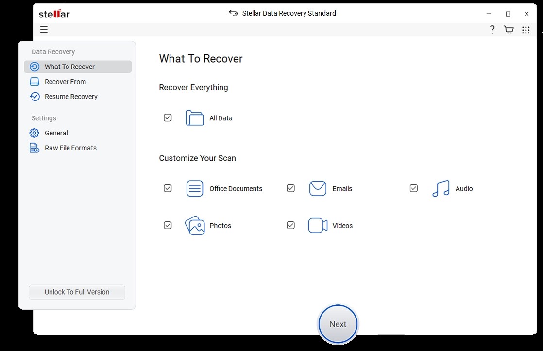
Task: Open Resume Recovery using its arrow icon
Action: click(34, 96)
